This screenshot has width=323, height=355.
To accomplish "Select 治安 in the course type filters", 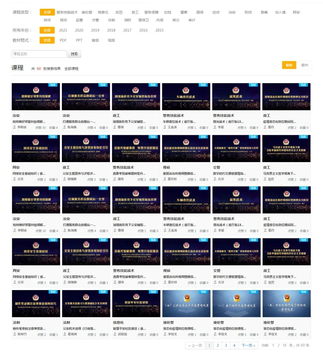I will pos(232,12).
